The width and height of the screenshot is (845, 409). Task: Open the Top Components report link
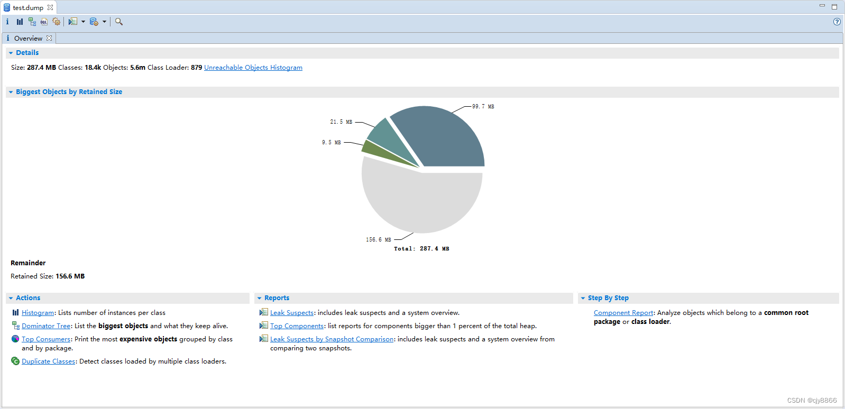coord(297,326)
